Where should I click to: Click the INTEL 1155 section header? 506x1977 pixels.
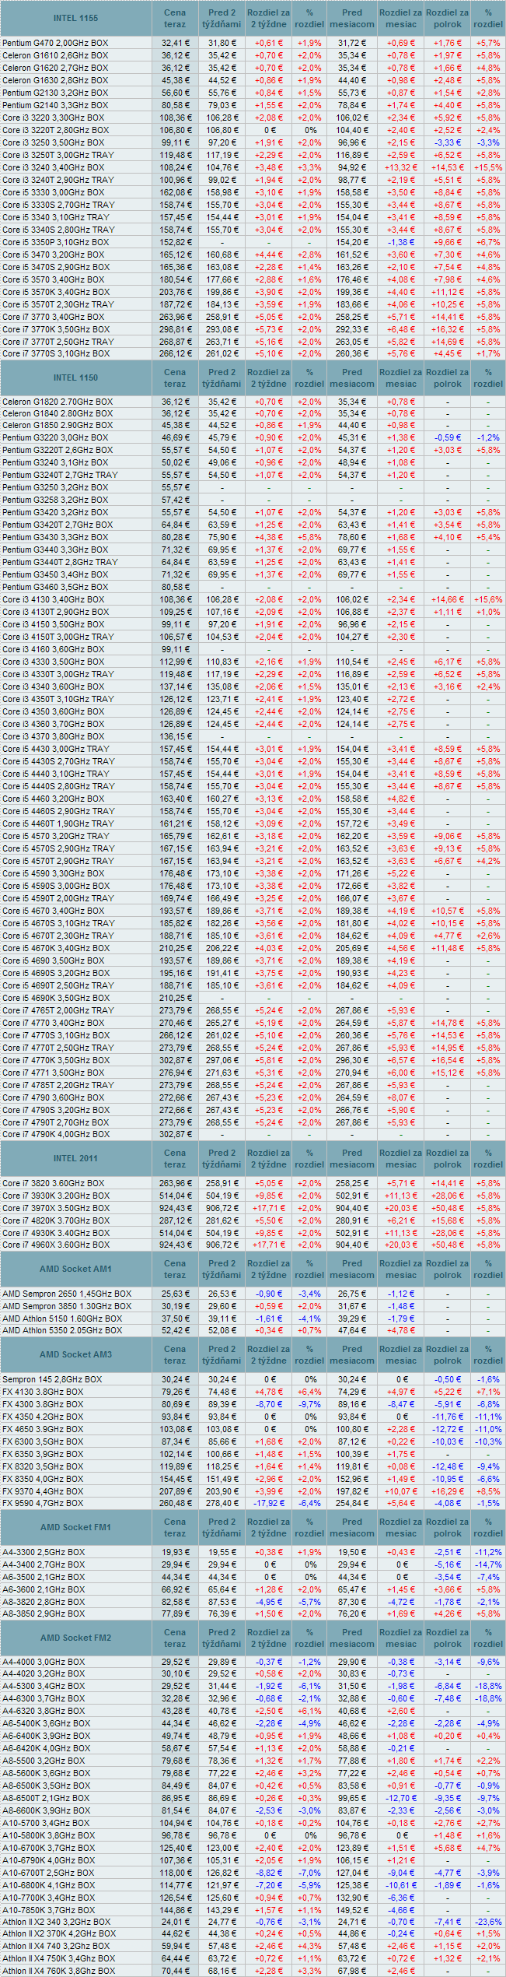(x=75, y=18)
